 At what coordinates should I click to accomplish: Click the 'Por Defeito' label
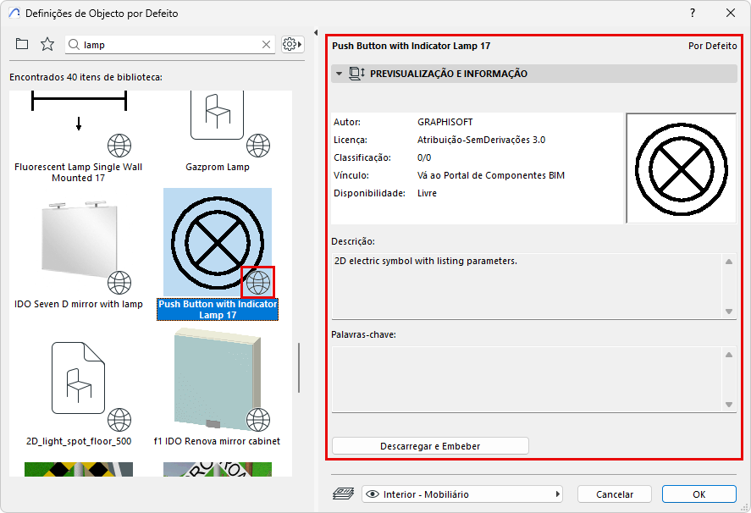(712, 46)
